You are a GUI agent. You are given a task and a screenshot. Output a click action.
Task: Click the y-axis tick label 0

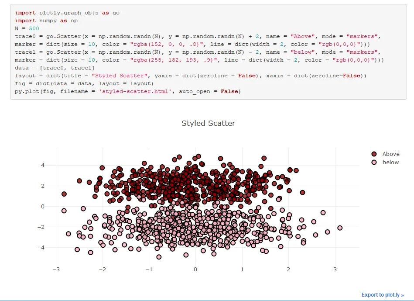[x=43, y=206]
